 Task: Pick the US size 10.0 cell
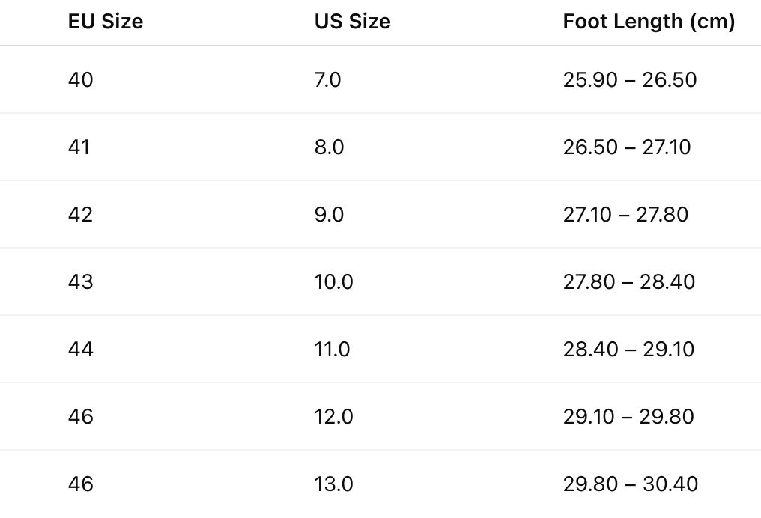point(333,281)
